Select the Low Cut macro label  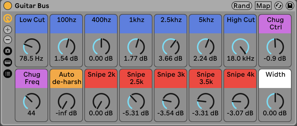[31, 24]
